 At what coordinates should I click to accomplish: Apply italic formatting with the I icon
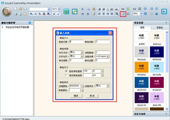tap(36, 14)
